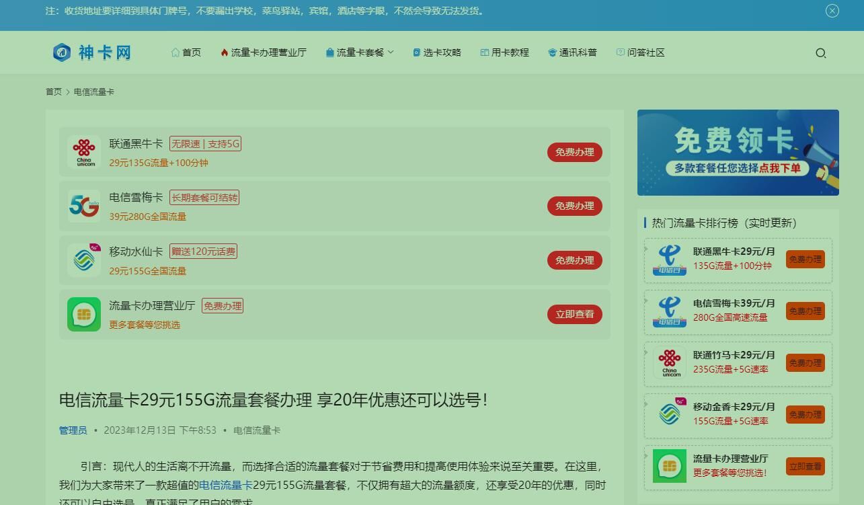This screenshot has width=864, height=505.
Task: Open 联通黑牛卡29元/月 title in sidebar
Action: [734, 251]
